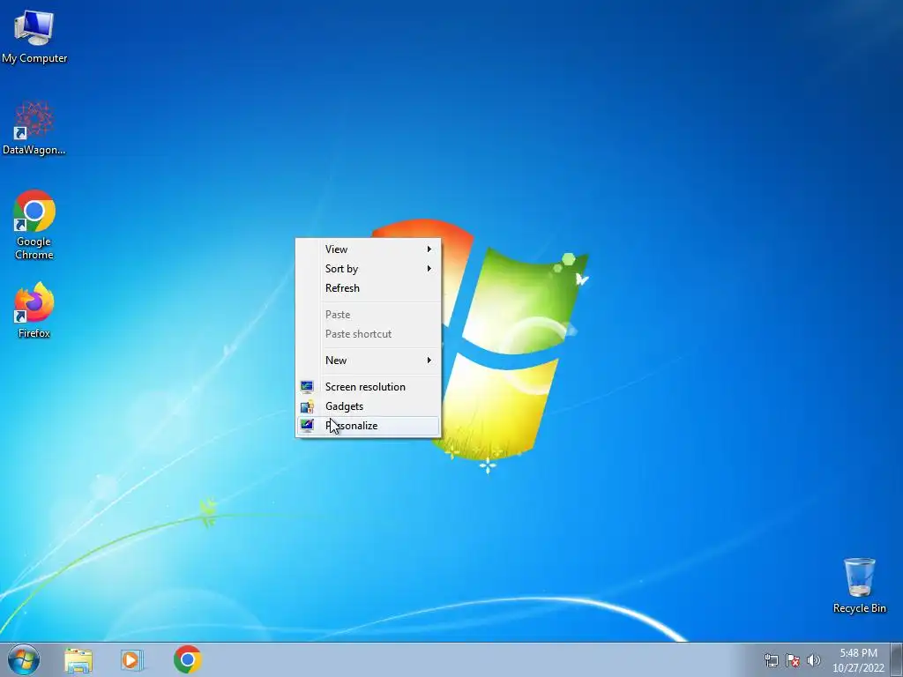The height and width of the screenshot is (677, 903).
Task: Expand the View submenu
Action: (368, 249)
